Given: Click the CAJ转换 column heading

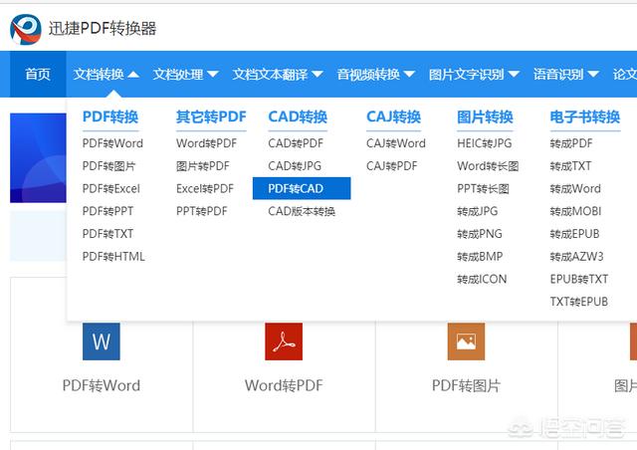Looking at the screenshot, I should [394, 117].
